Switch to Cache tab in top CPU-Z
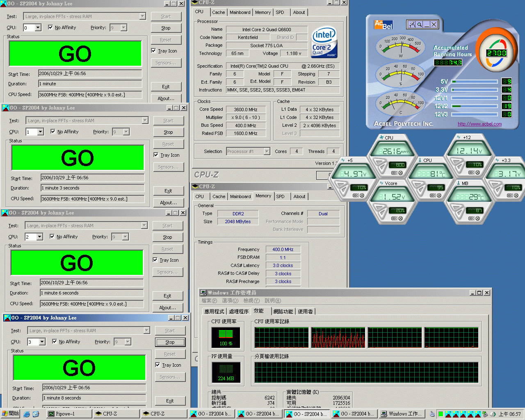 [x=218, y=13]
